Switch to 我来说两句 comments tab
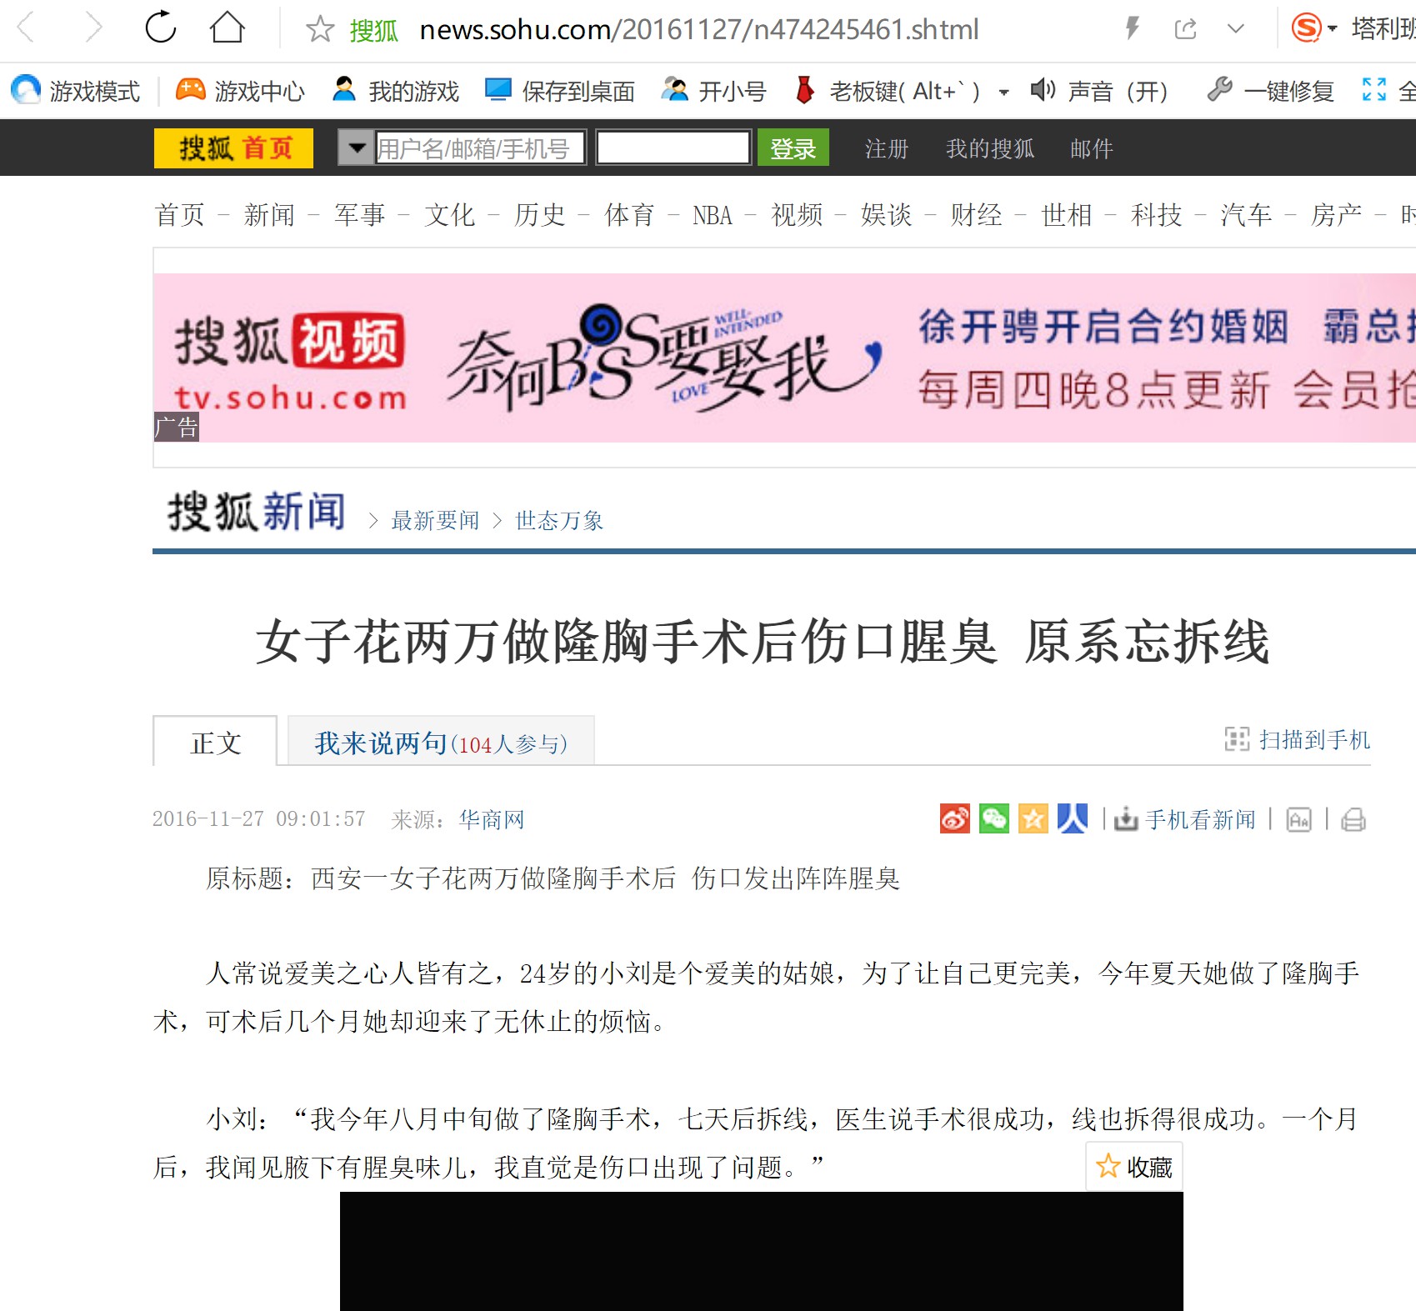Viewport: 1416px width, 1311px height. tap(441, 742)
